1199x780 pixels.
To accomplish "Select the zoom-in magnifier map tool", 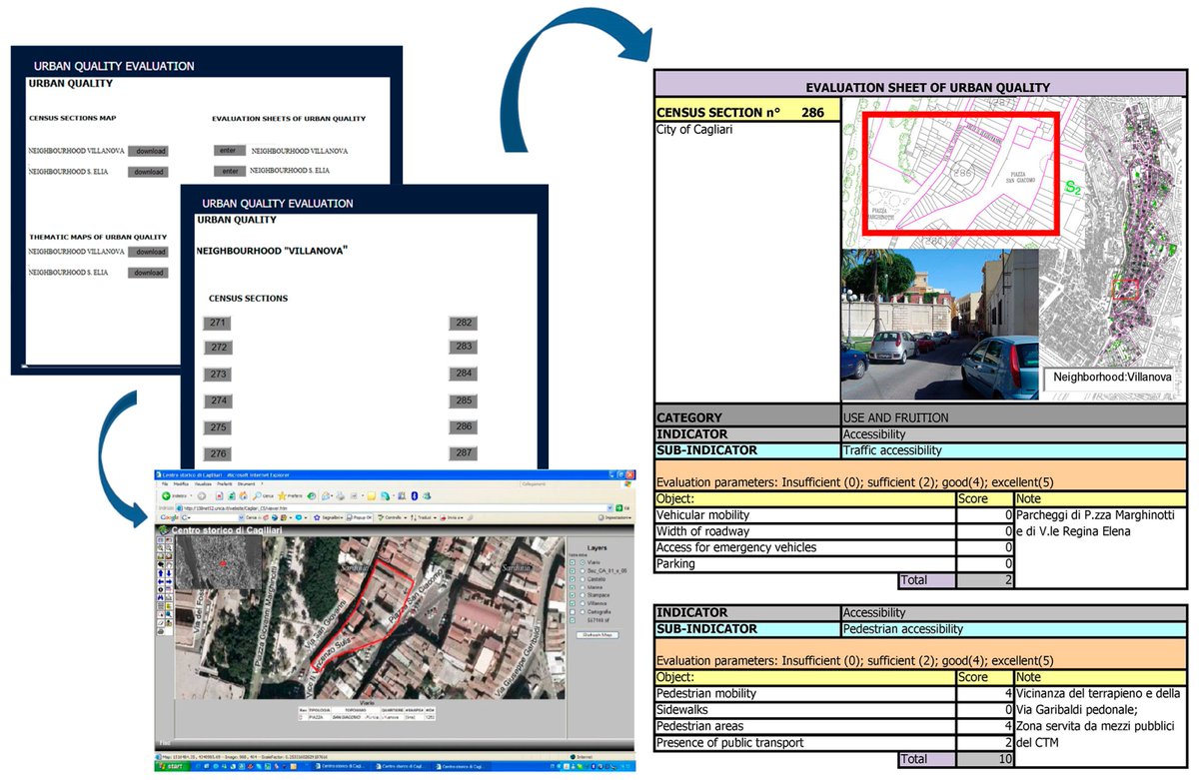I will 161,548.
